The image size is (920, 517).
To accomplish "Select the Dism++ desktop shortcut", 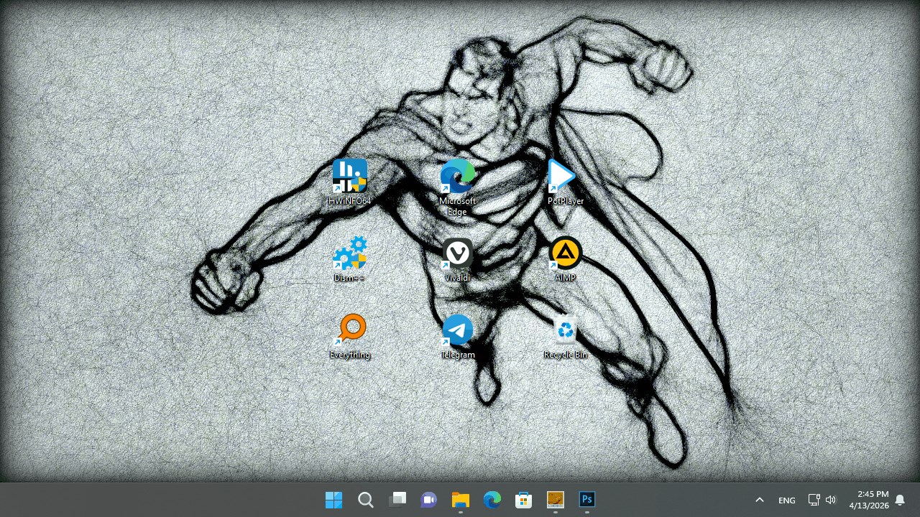I will click(350, 253).
